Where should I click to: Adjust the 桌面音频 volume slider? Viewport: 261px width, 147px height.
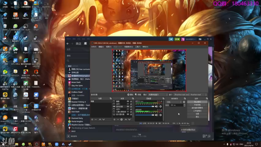(145, 115)
